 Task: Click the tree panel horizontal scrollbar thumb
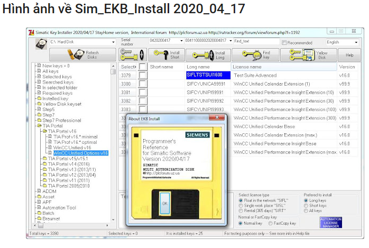pos(41,225)
